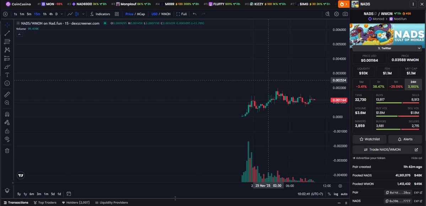
Task: Toggle magnet mode in left toolbar
Action: pyautogui.click(x=7, y=114)
